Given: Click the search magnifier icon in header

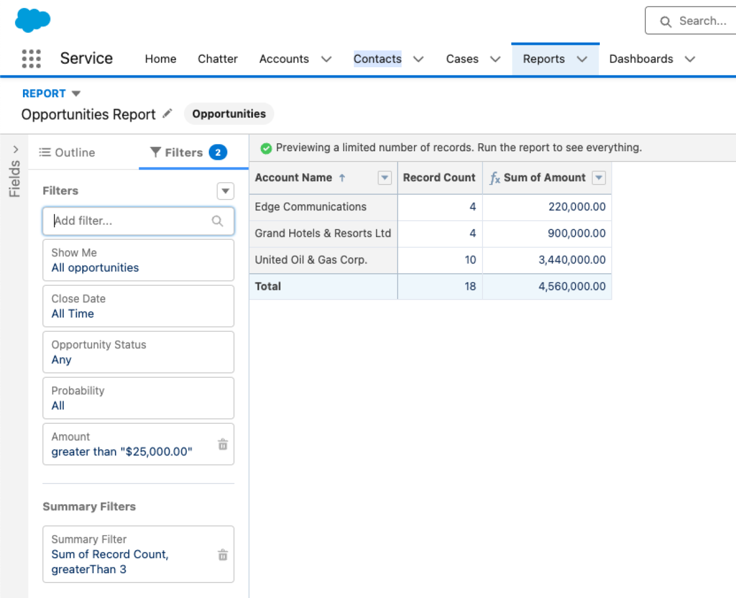Looking at the screenshot, I should click(665, 21).
